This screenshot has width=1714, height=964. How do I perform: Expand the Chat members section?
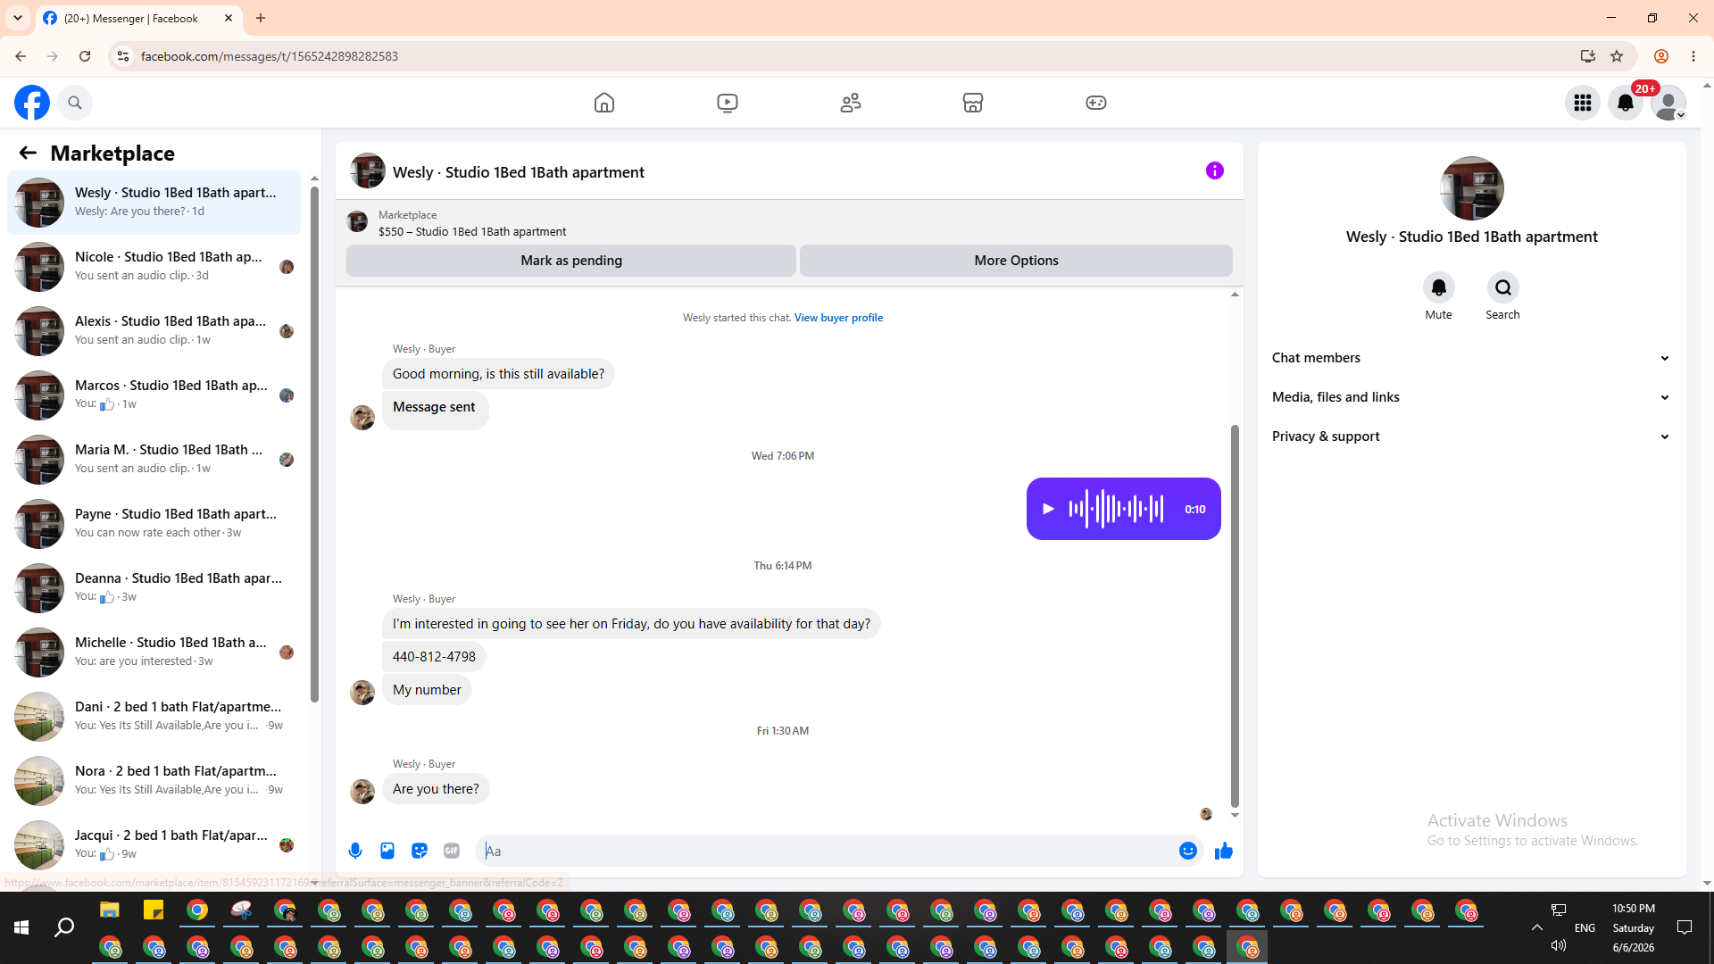pyautogui.click(x=1471, y=358)
